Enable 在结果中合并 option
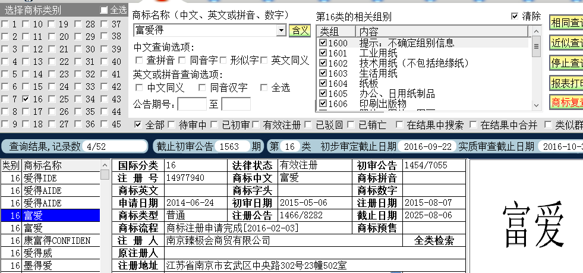 [x=473, y=124]
